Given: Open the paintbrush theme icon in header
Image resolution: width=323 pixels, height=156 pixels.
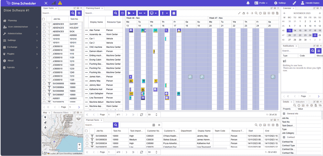Looking at the screenshot, I should (294, 3).
